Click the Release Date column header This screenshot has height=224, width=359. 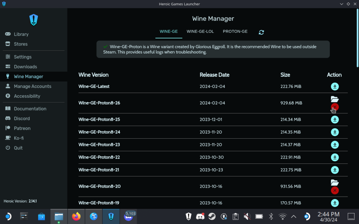pyautogui.click(x=214, y=75)
